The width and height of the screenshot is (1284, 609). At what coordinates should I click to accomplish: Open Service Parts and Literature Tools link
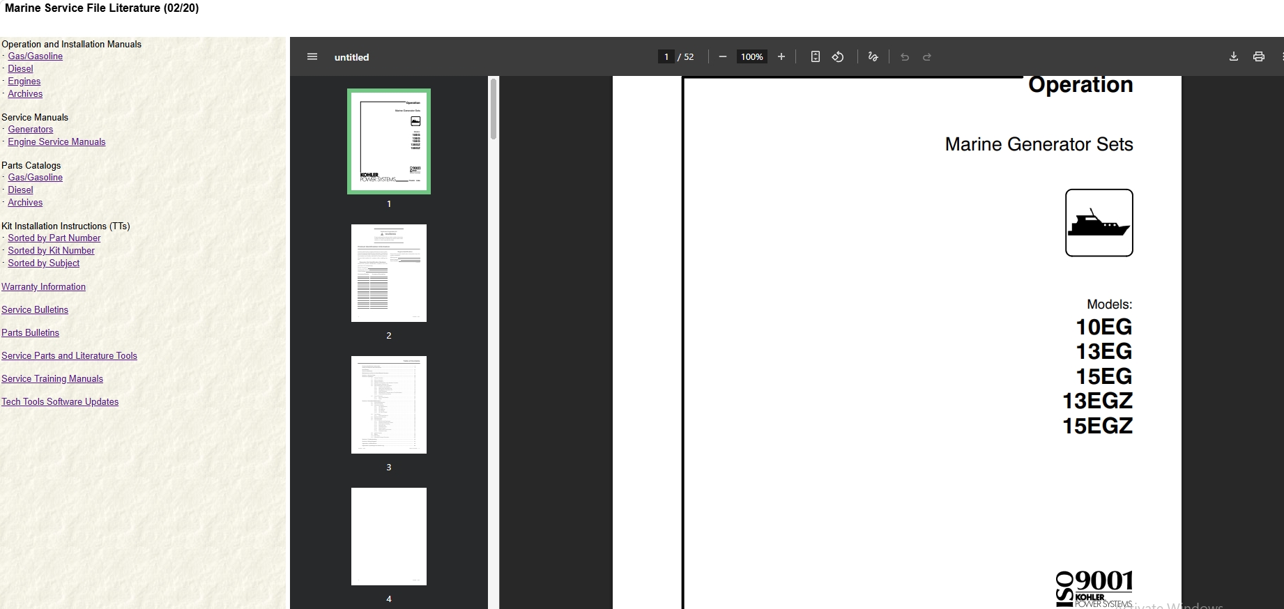tap(70, 356)
